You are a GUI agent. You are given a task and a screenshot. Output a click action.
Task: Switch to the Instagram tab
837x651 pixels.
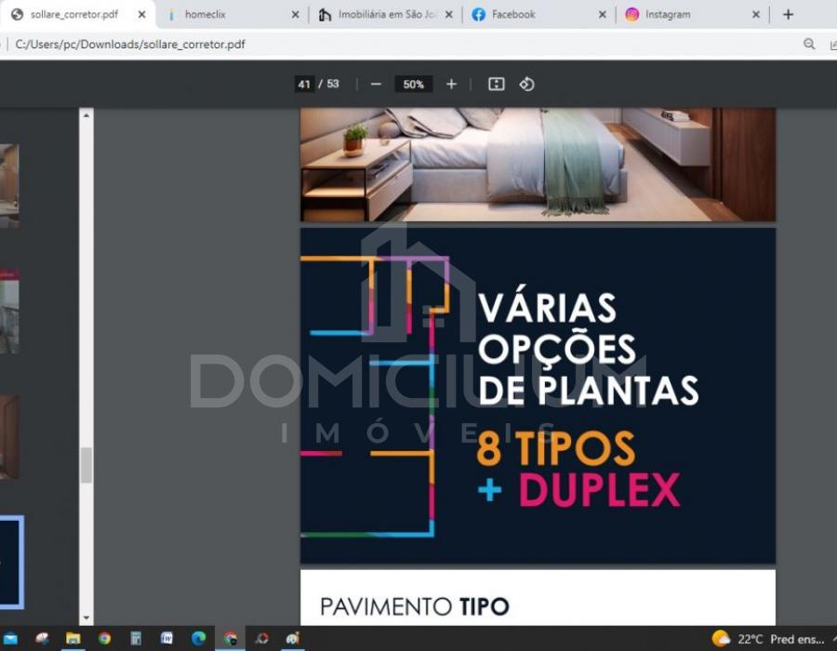pos(684,15)
